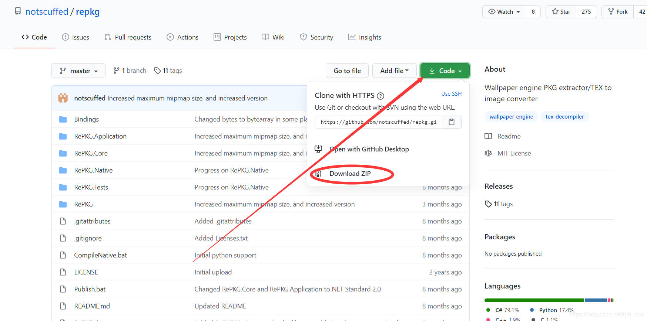Screen dimensions: 647x321
Task: Click the Readme book icon in About
Action: (x=488, y=136)
